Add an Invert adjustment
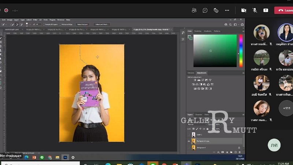 click(x=195, y=89)
